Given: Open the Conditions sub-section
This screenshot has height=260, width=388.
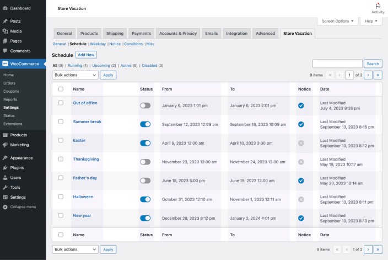Looking at the screenshot, I should pos(133,44).
